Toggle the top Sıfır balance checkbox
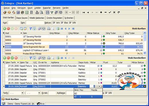This screenshot has width=149, height=106. (70, 23)
